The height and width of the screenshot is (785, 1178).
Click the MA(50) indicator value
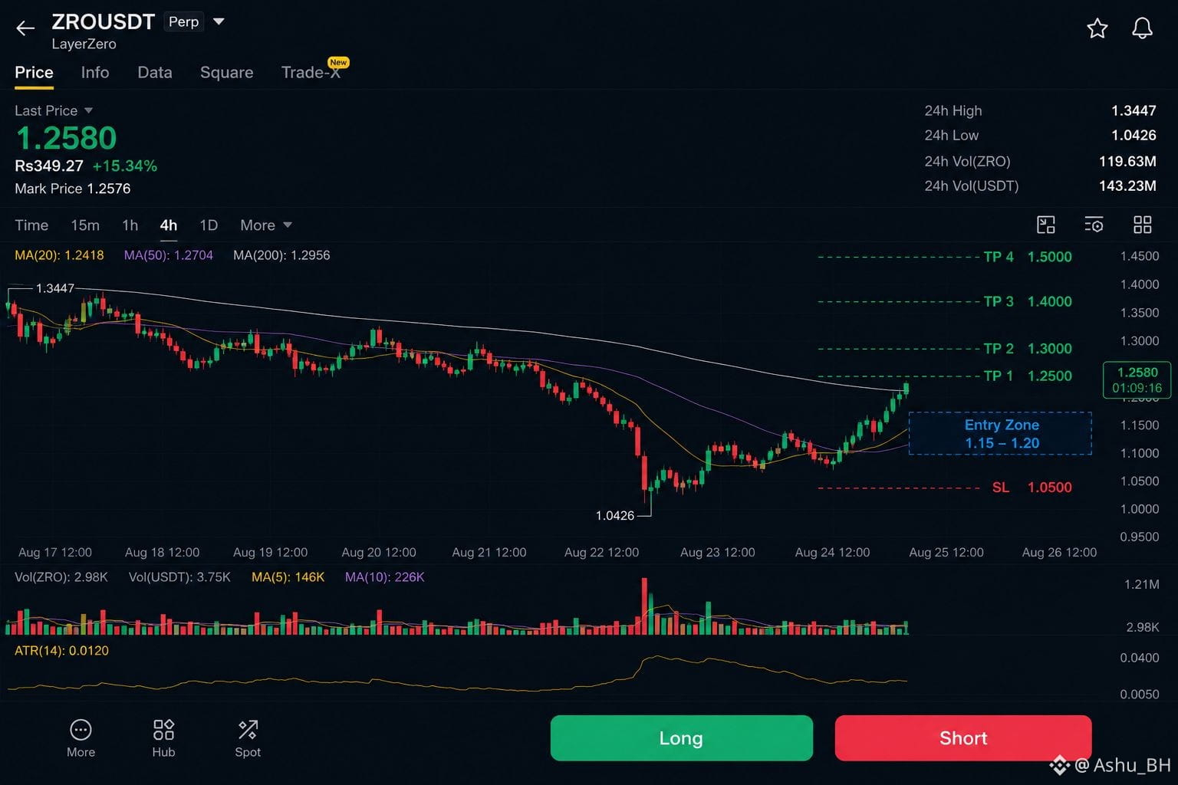169,255
